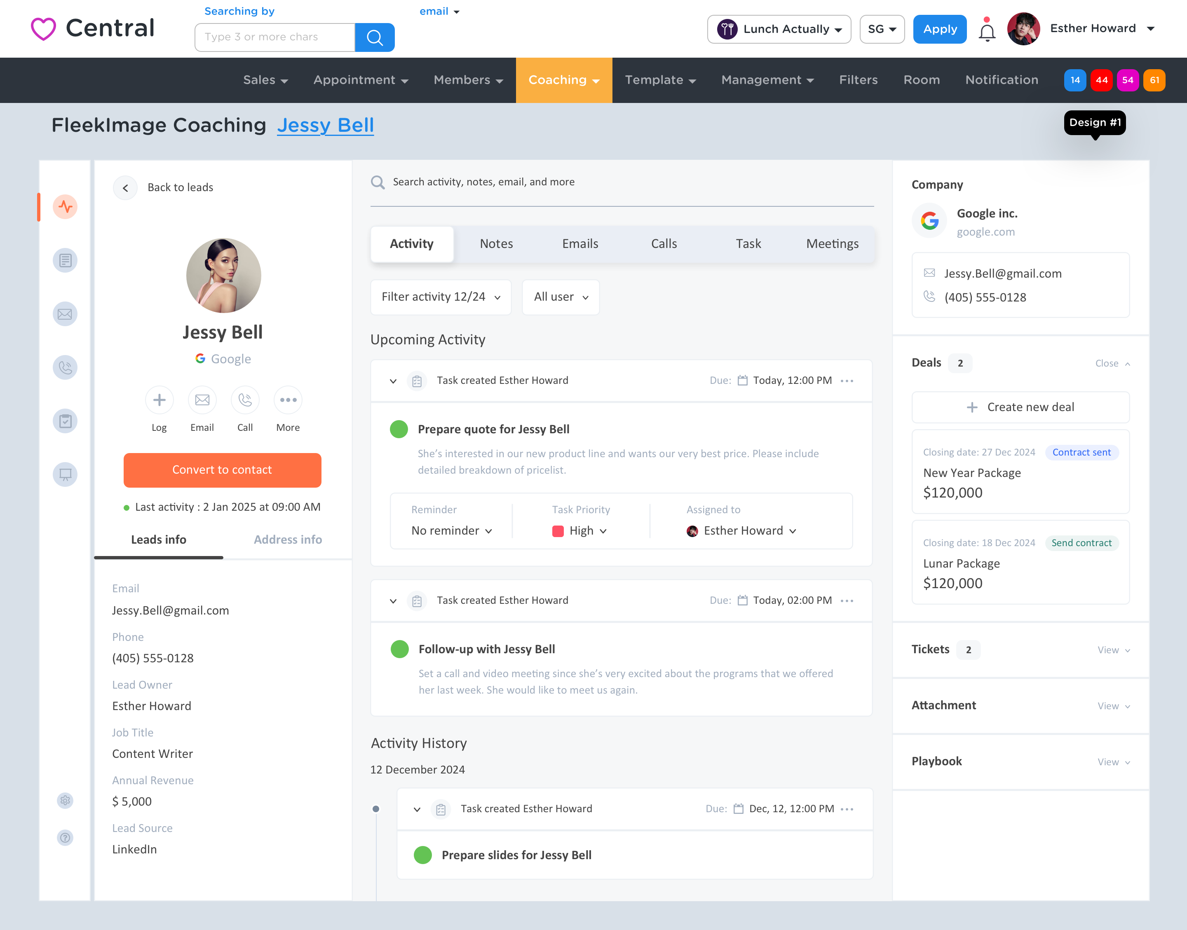
Task: Switch to the Notes tab
Action: pos(496,244)
